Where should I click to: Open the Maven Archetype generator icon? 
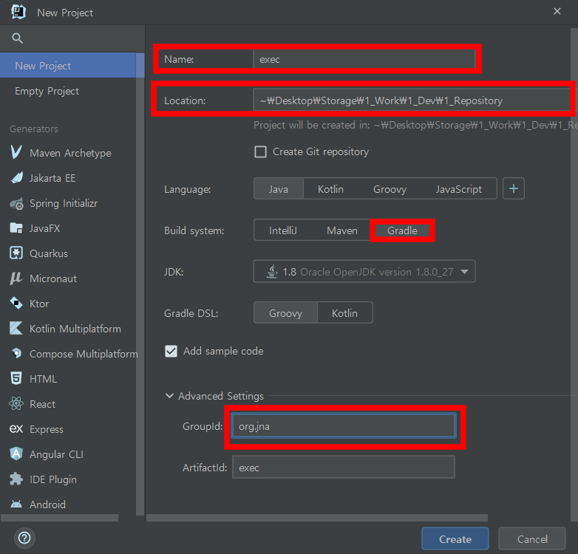tap(16, 152)
